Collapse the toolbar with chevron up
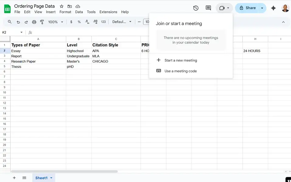 (283, 22)
